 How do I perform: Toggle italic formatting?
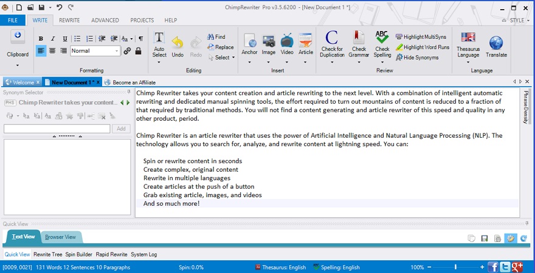coord(52,38)
